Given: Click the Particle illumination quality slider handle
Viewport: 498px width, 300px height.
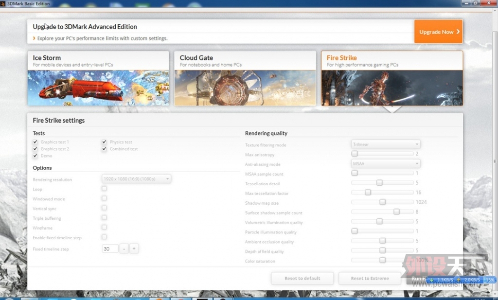Looking at the screenshot, I should point(355,231).
